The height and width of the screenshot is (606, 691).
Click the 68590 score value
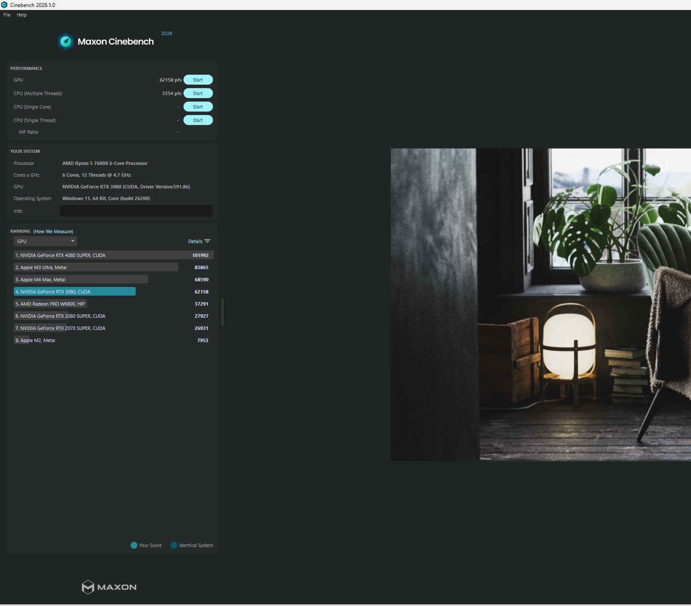(x=201, y=279)
